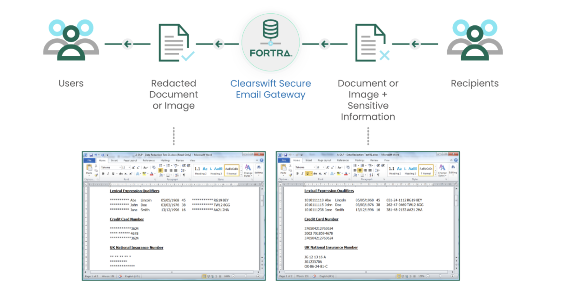Click horizontal scrollbar in left Read-Only Word window
The height and width of the screenshot is (301, 570).
[172, 272]
